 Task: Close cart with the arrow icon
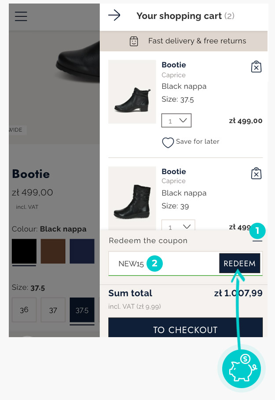coord(114,16)
